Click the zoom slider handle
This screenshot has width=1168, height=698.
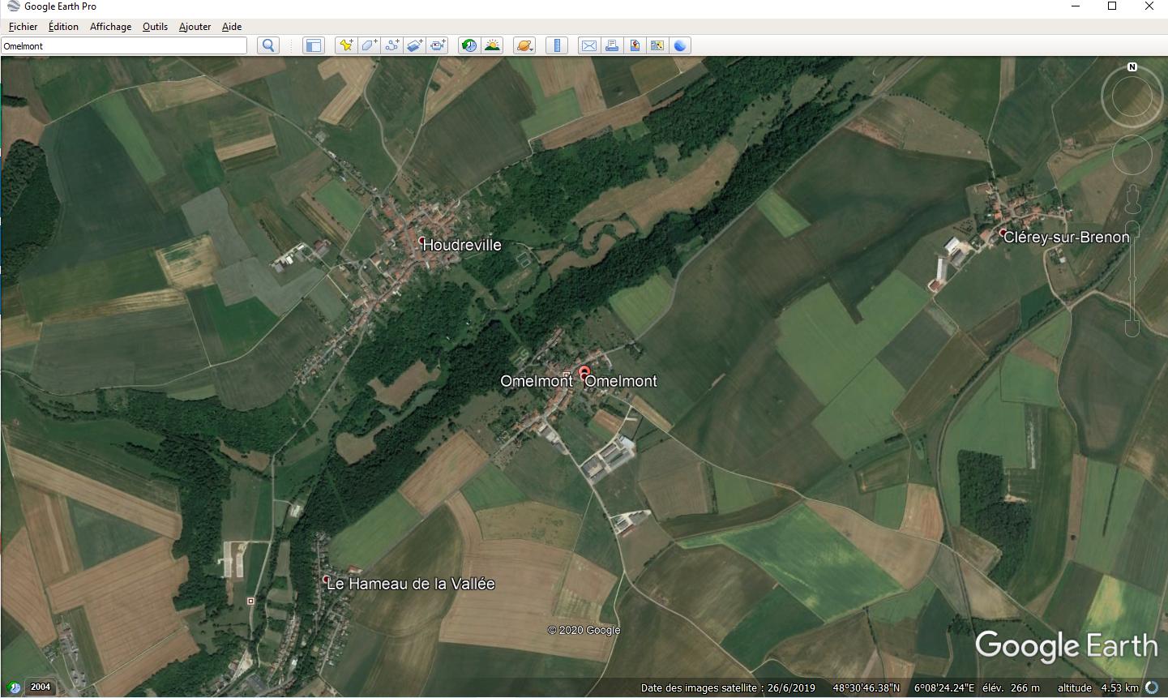coord(1132,280)
